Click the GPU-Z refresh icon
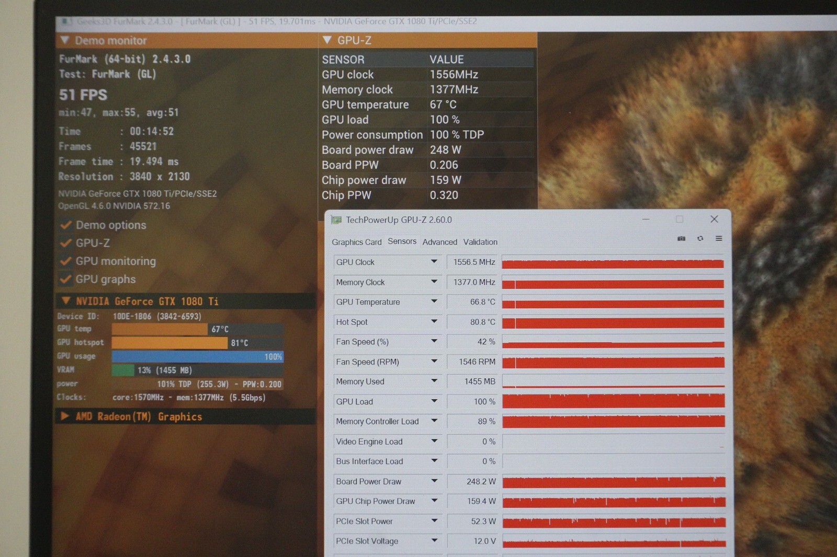837x557 pixels. click(x=700, y=238)
